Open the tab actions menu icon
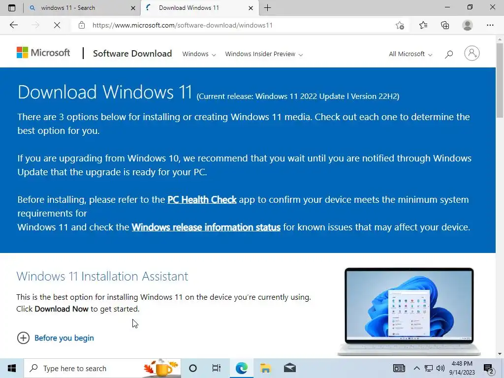The width and height of the screenshot is (504, 378). pos(12,8)
